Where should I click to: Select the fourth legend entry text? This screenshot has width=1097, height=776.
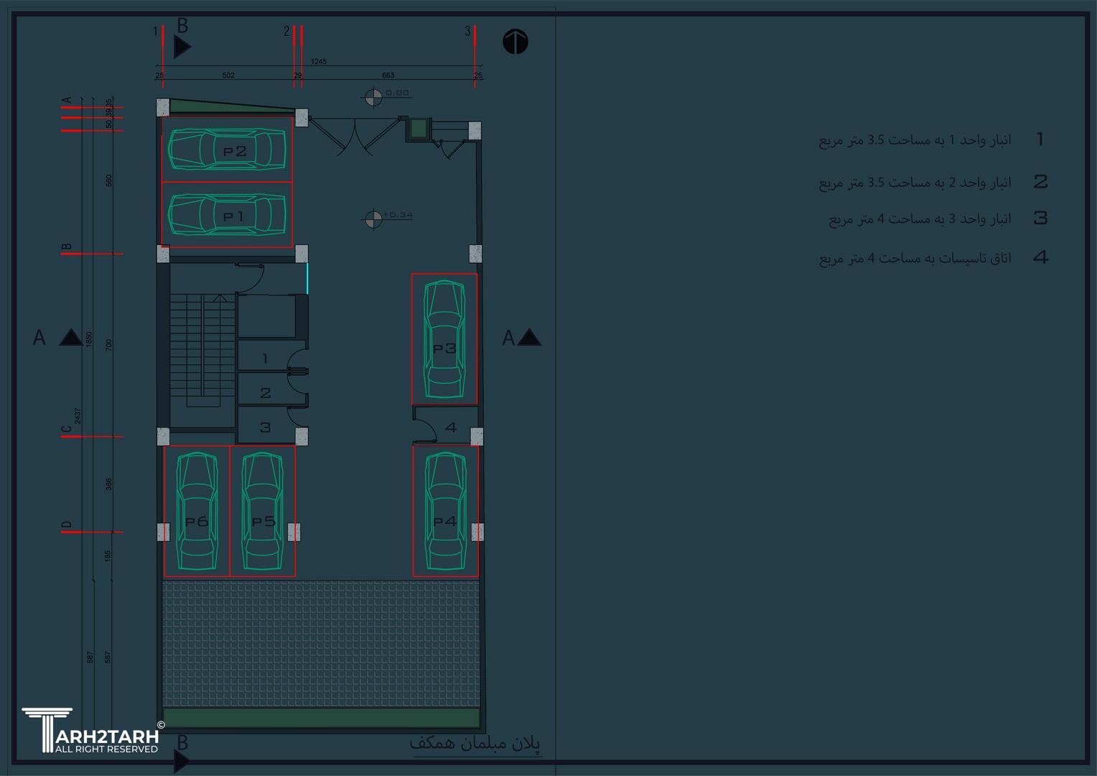[x=915, y=258]
